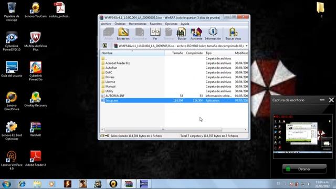Open the WinRAR desktop shortcut
Viewport: 336px width, 189px height.
pyautogui.click(x=36, y=129)
